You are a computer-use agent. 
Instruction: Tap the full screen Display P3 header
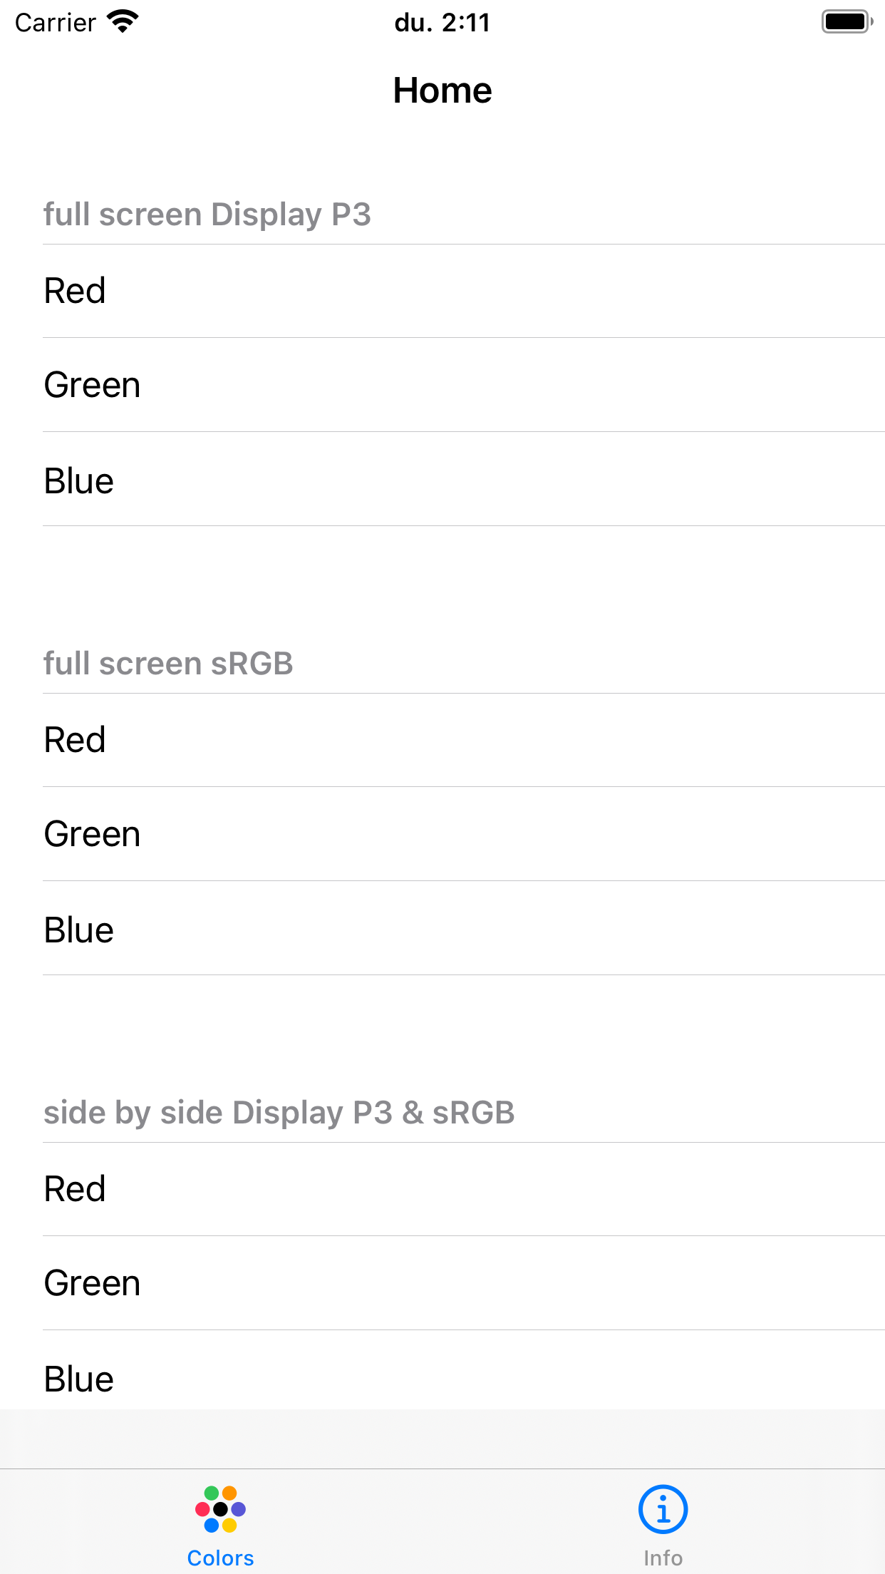tap(207, 215)
